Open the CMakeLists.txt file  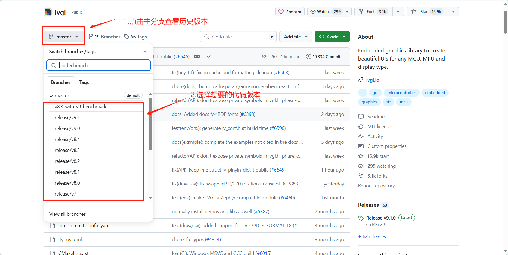73,253
